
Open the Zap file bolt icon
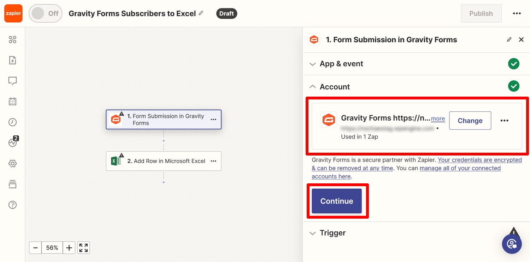coord(13,60)
